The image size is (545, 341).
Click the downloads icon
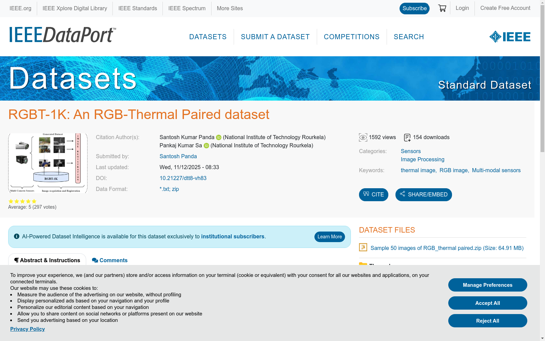pyautogui.click(x=407, y=137)
